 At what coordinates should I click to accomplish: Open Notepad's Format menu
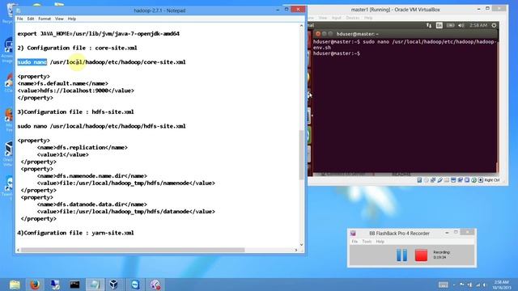click(45, 19)
